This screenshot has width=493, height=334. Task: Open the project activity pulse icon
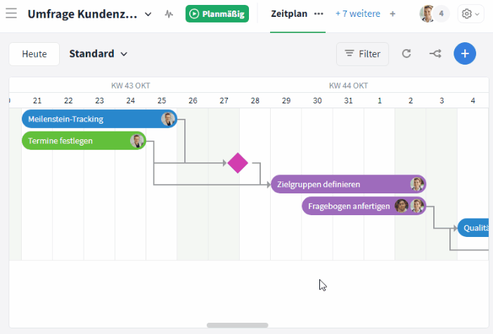(x=169, y=14)
